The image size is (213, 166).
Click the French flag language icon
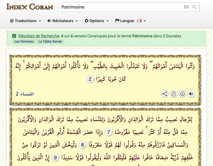(x=139, y=20)
